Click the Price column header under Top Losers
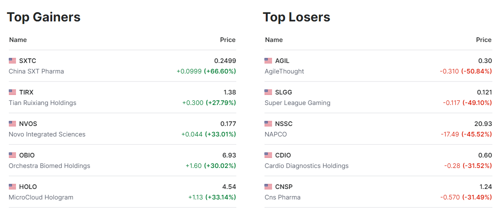This screenshot has width=497, height=215. 484,40
